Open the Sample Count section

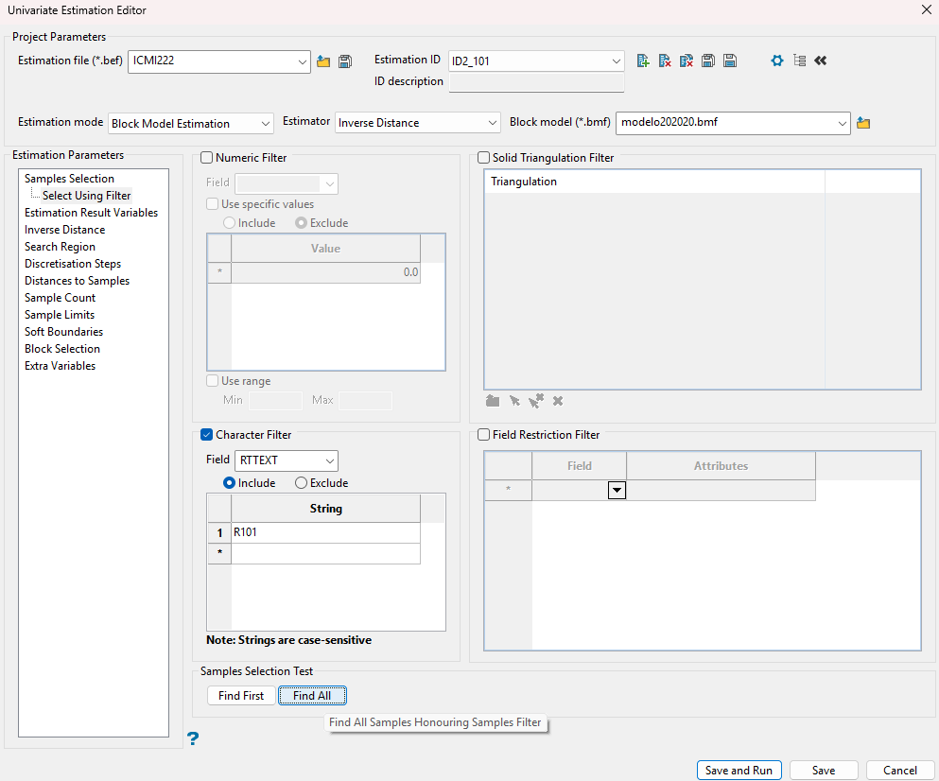coord(60,298)
